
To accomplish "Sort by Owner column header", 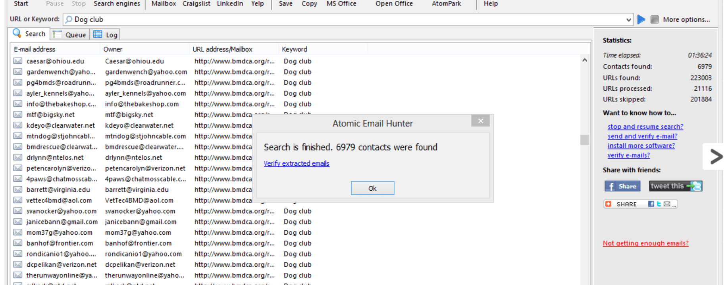I will pos(144,49).
